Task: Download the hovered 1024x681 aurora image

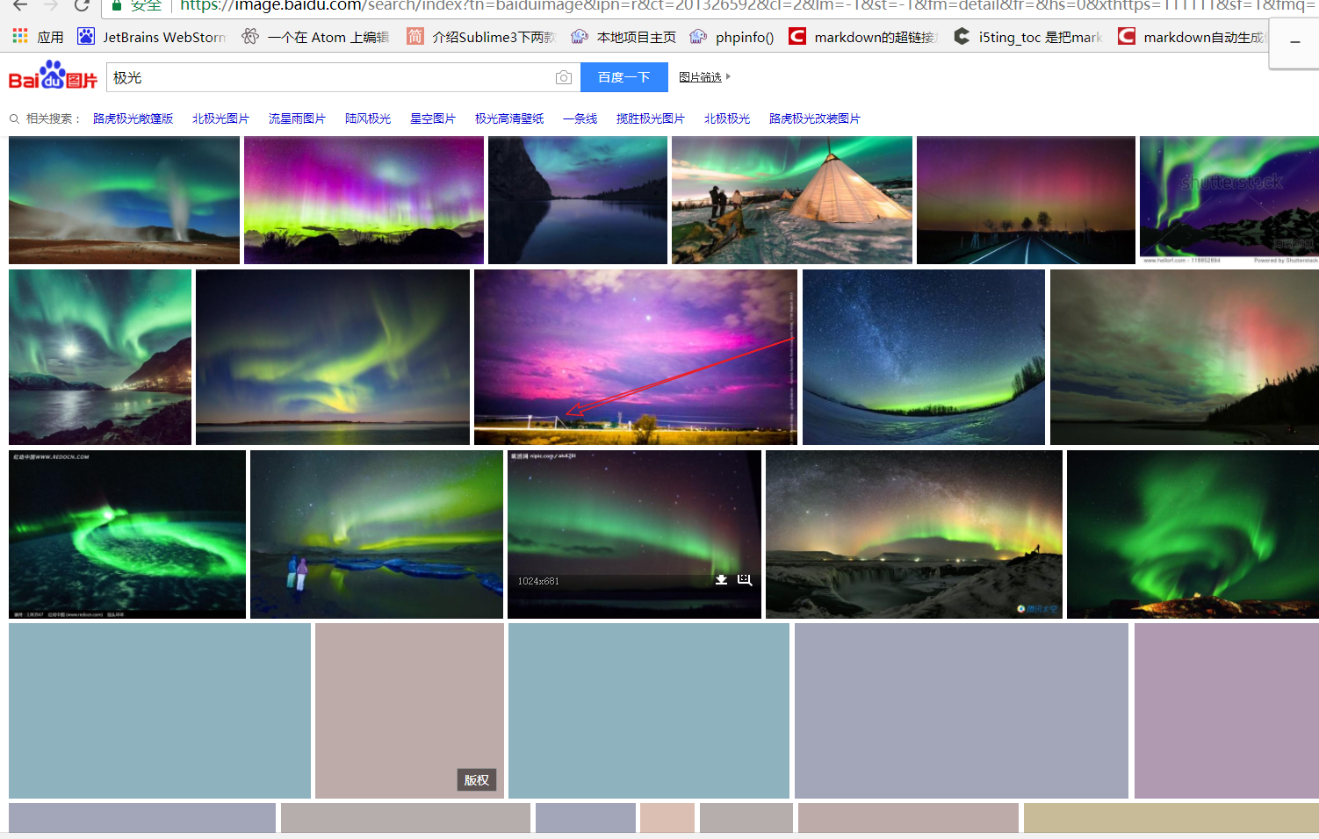Action: 721,580
